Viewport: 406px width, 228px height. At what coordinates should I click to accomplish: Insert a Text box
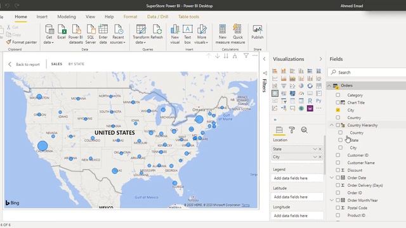pyautogui.click(x=188, y=34)
